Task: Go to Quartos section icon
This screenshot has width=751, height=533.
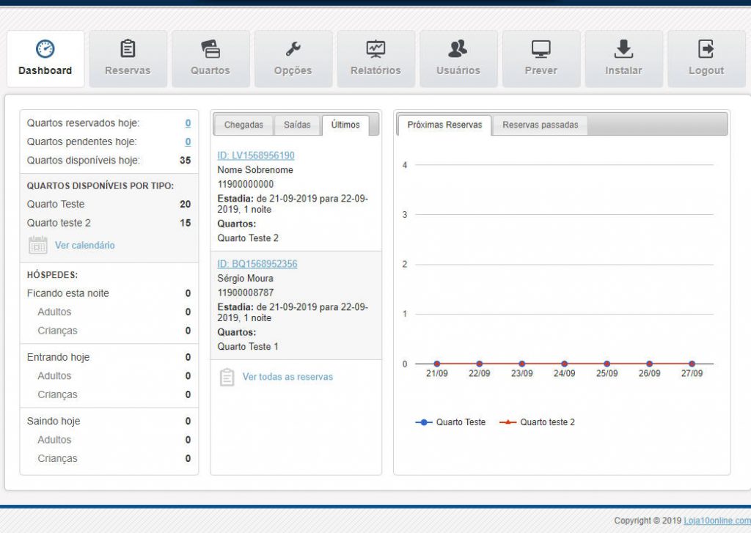Action: pyautogui.click(x=210, y=49)
